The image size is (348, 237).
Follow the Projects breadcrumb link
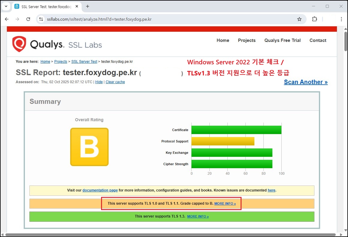click(61, 62)
